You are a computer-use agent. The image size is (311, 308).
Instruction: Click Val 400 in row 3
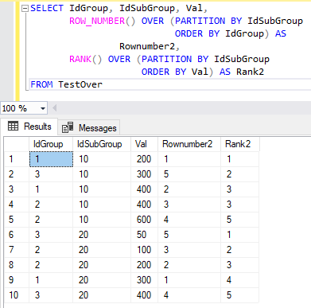click(x=144, y=189)
